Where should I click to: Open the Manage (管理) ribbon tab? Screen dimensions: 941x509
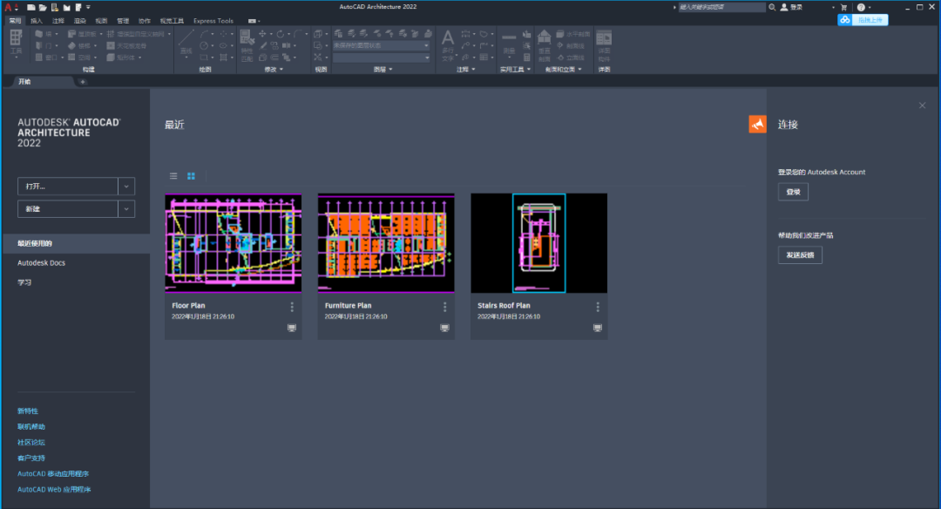(123, 20)
